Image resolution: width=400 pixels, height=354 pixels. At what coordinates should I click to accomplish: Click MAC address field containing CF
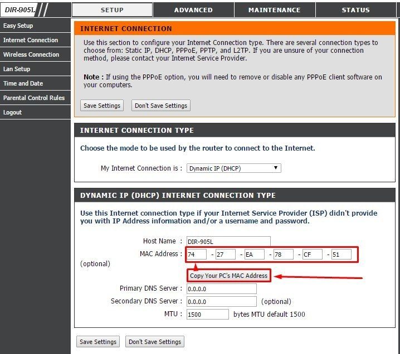point(313,254)
